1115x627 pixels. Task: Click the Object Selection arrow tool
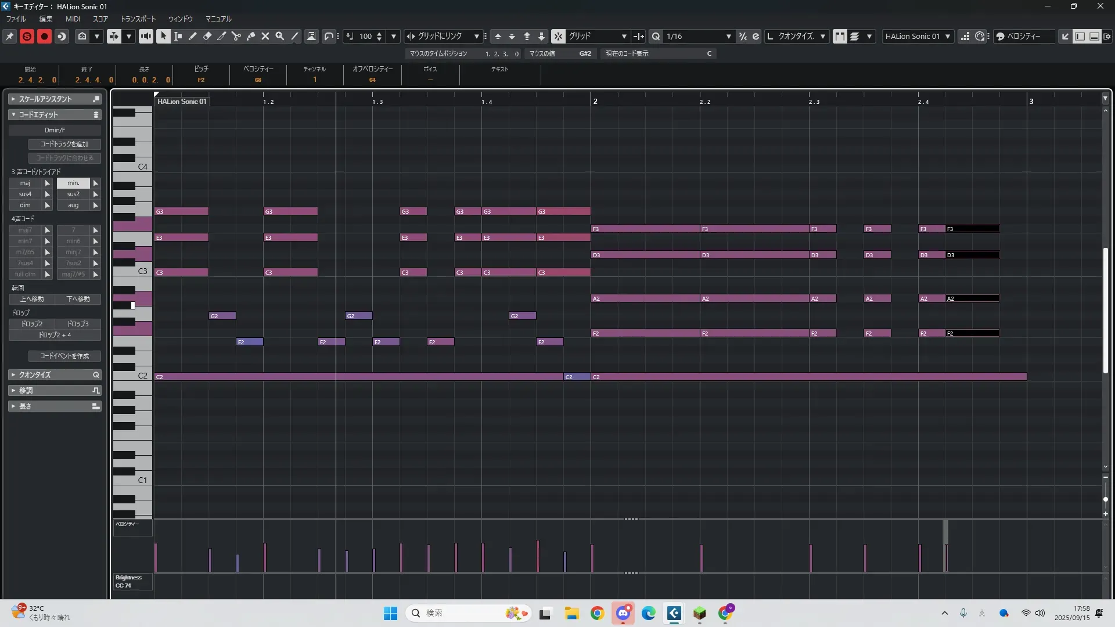(163, 36)
